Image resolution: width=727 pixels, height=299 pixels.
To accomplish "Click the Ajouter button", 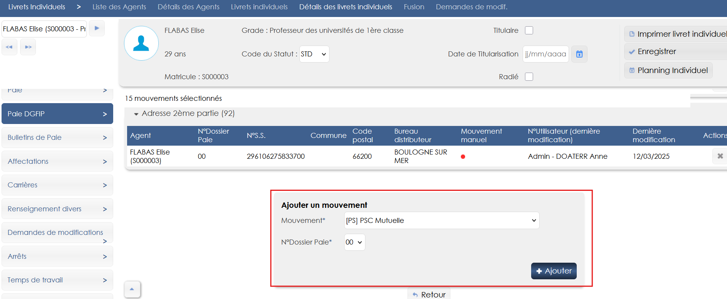I will coord(554,271).
